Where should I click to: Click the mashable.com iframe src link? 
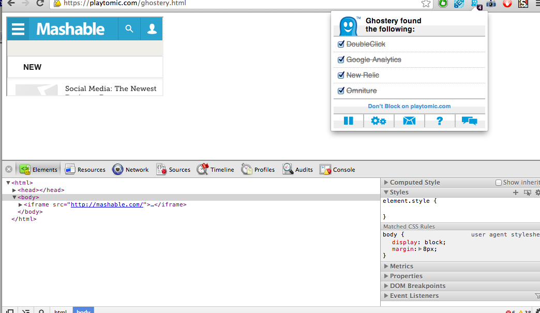click(x=107, y=205)
